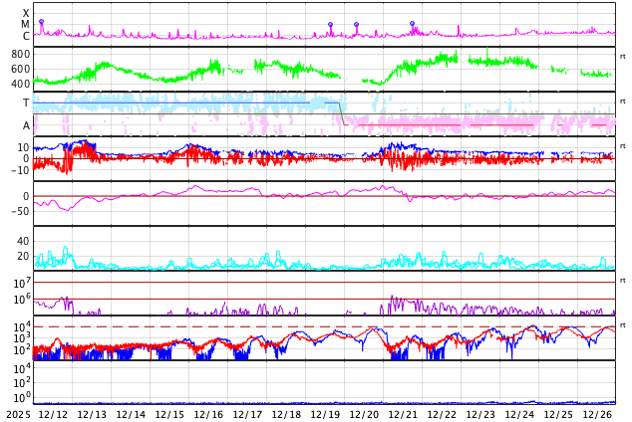This screenshot has width=632, height=422.
Task: Click the 12/19 date label
Action: tap(324, 414)
